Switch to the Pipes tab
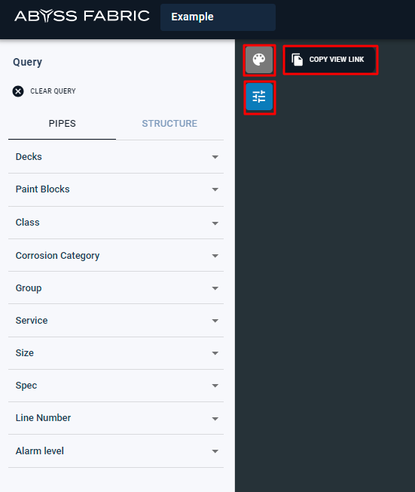 62,124
